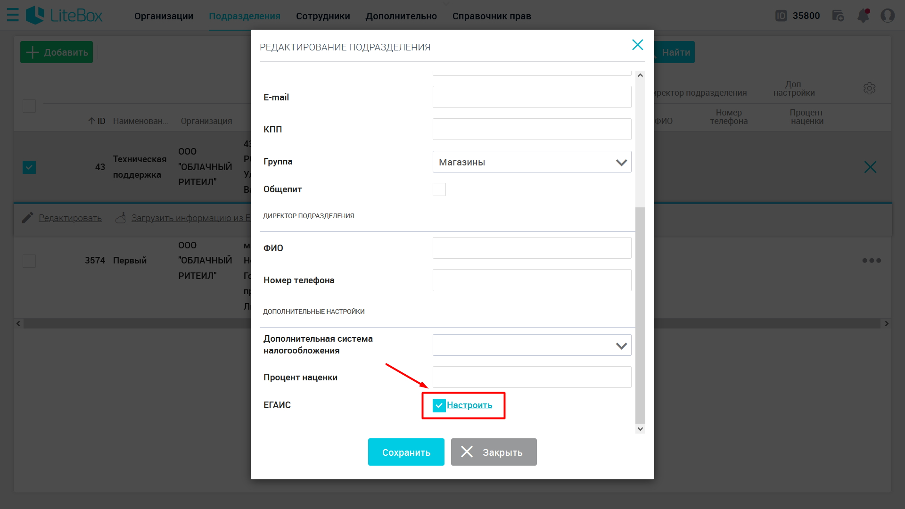This screenshot has width=905, height=509.
Task: Switch to the Сотрудники tab
Action: [x=323, y=16]
